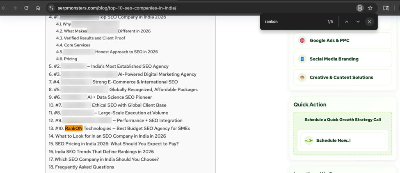Viewport: 400px width, 173px height.
Task: Jump to previous find match
Action: [x=346, y=22]
